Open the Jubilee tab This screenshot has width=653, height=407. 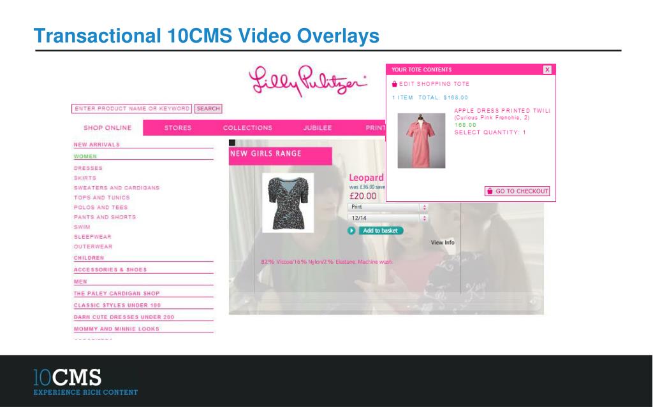(x=318, y=128)
